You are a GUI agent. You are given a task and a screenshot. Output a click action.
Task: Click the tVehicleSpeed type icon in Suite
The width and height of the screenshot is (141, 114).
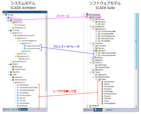tap(102, 103)
